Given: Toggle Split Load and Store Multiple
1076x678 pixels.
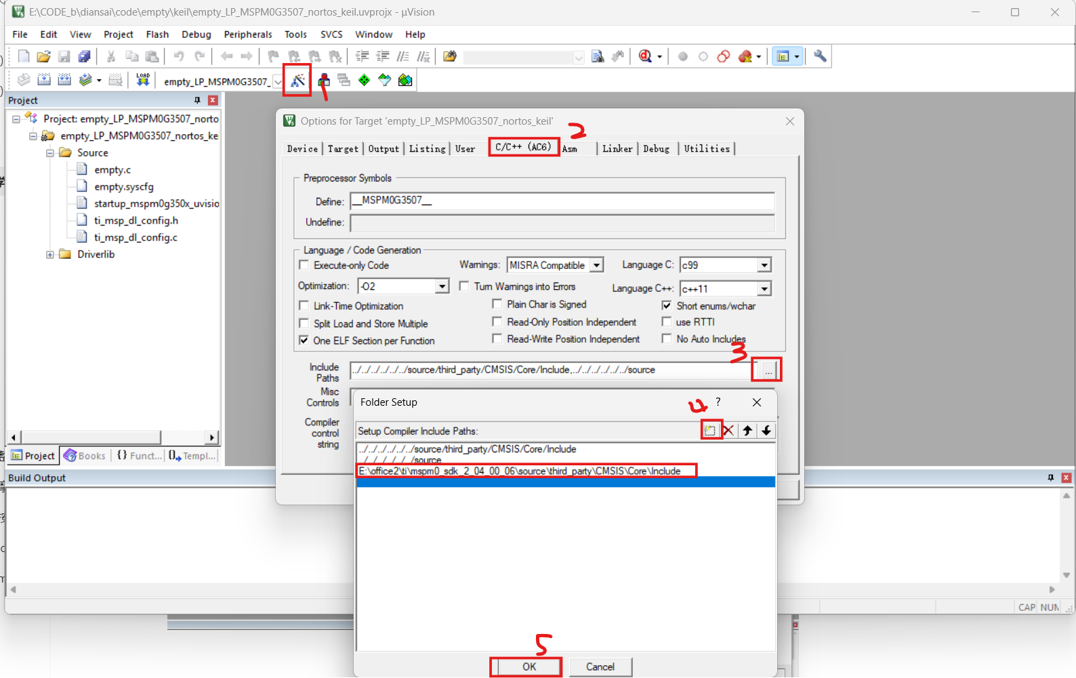Looking at the screenshot, I should click(x=304, y=324).
